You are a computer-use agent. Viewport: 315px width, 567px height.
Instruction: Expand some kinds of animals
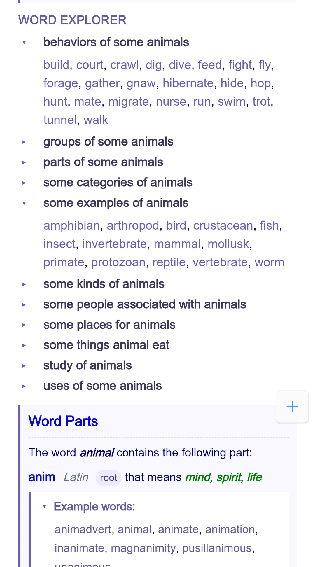click(x=24, y=284)
